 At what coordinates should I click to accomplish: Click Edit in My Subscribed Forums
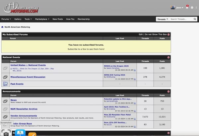point(141,34)
